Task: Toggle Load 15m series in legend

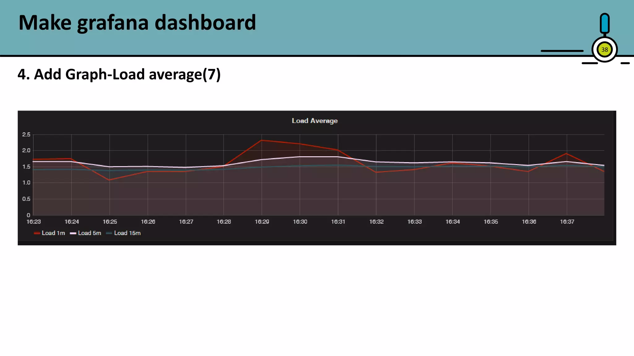Action: coord(127,233)
